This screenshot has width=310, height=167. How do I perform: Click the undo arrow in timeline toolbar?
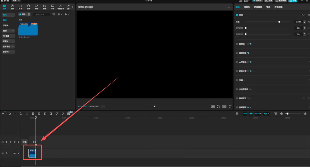pos(21,114)
